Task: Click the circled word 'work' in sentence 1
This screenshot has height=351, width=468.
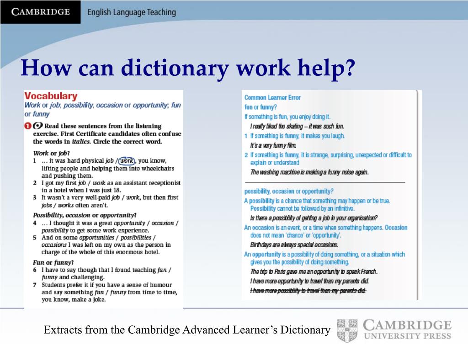Action: (127, 160)
